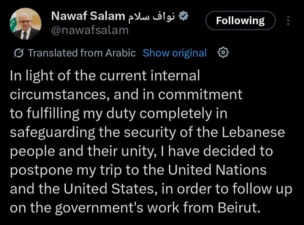Open the @nawafsalam handle link
This screenshot has width=304, height=225.
90,30
